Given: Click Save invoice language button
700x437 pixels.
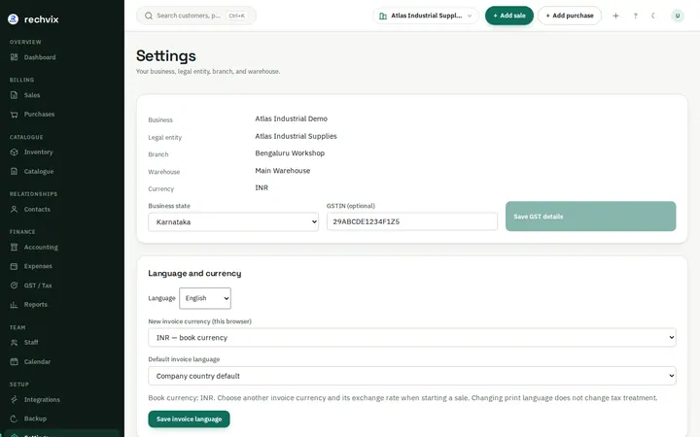Looking at the screenshot, I should point(189,420).
